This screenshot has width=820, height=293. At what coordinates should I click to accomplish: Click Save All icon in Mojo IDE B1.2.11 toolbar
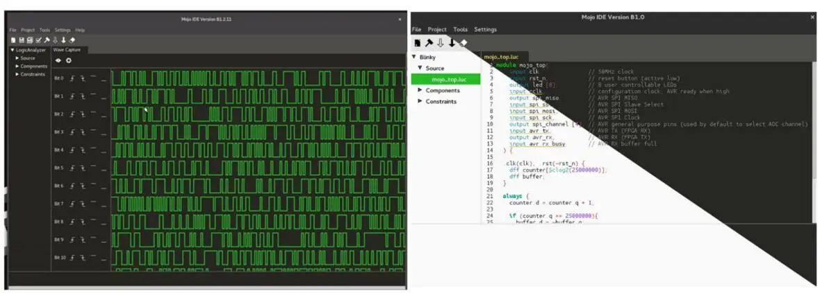[x=30, y=40]
